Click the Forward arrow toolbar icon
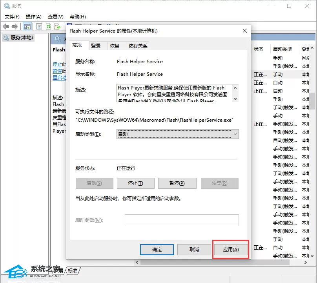 [x=15, y=27]
